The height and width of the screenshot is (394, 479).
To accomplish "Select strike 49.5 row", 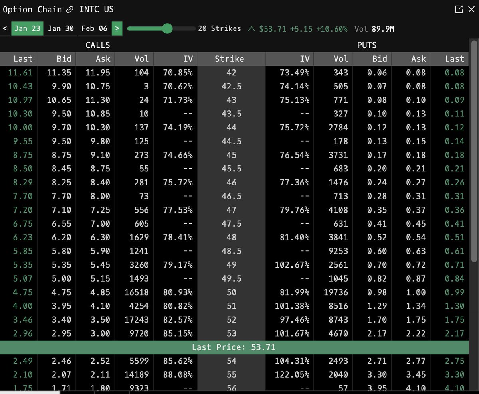I will coord(234,278).
